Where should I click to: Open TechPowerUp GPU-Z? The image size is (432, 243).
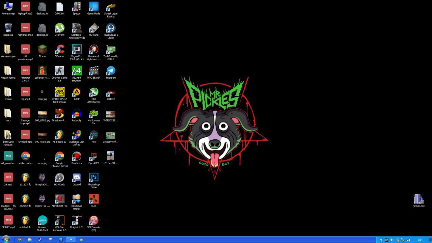[x=111, y=52]
